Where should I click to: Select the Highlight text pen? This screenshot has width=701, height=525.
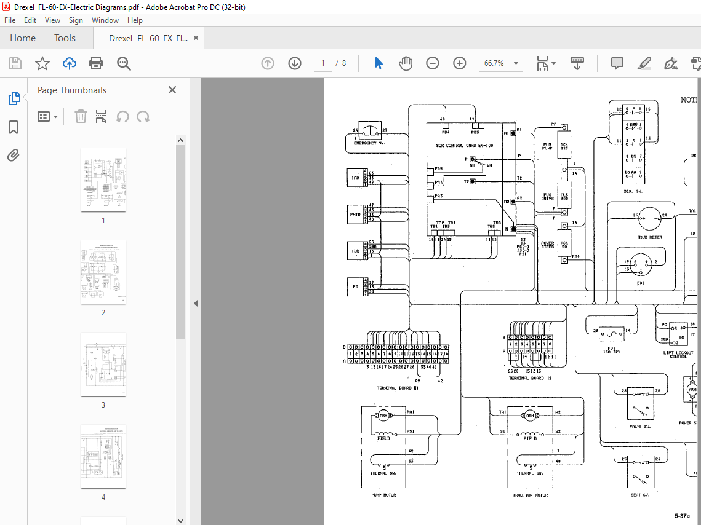(644, 63)
